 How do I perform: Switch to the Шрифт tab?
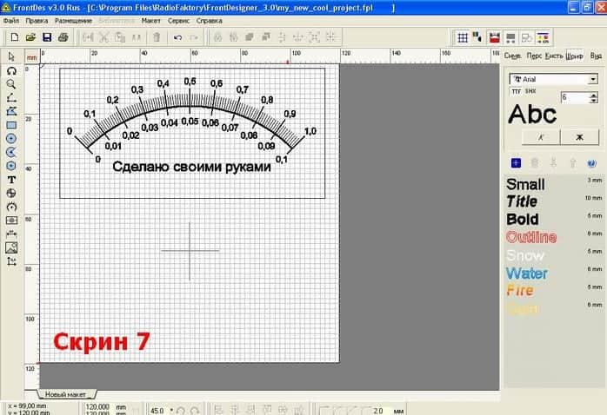coord(575,56)
